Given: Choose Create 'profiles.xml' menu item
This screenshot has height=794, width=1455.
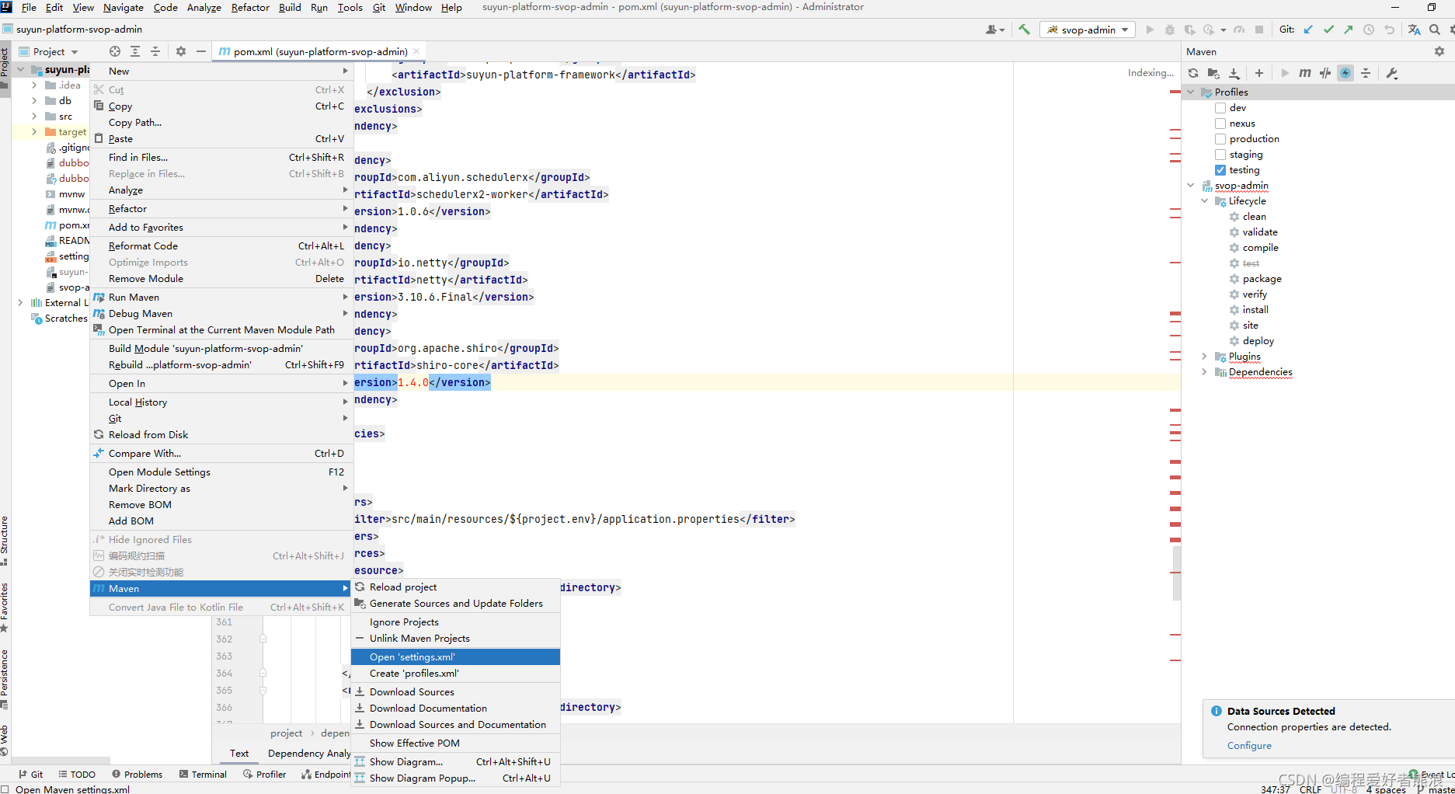Looking at the screenshot, I should pos(455,674).
